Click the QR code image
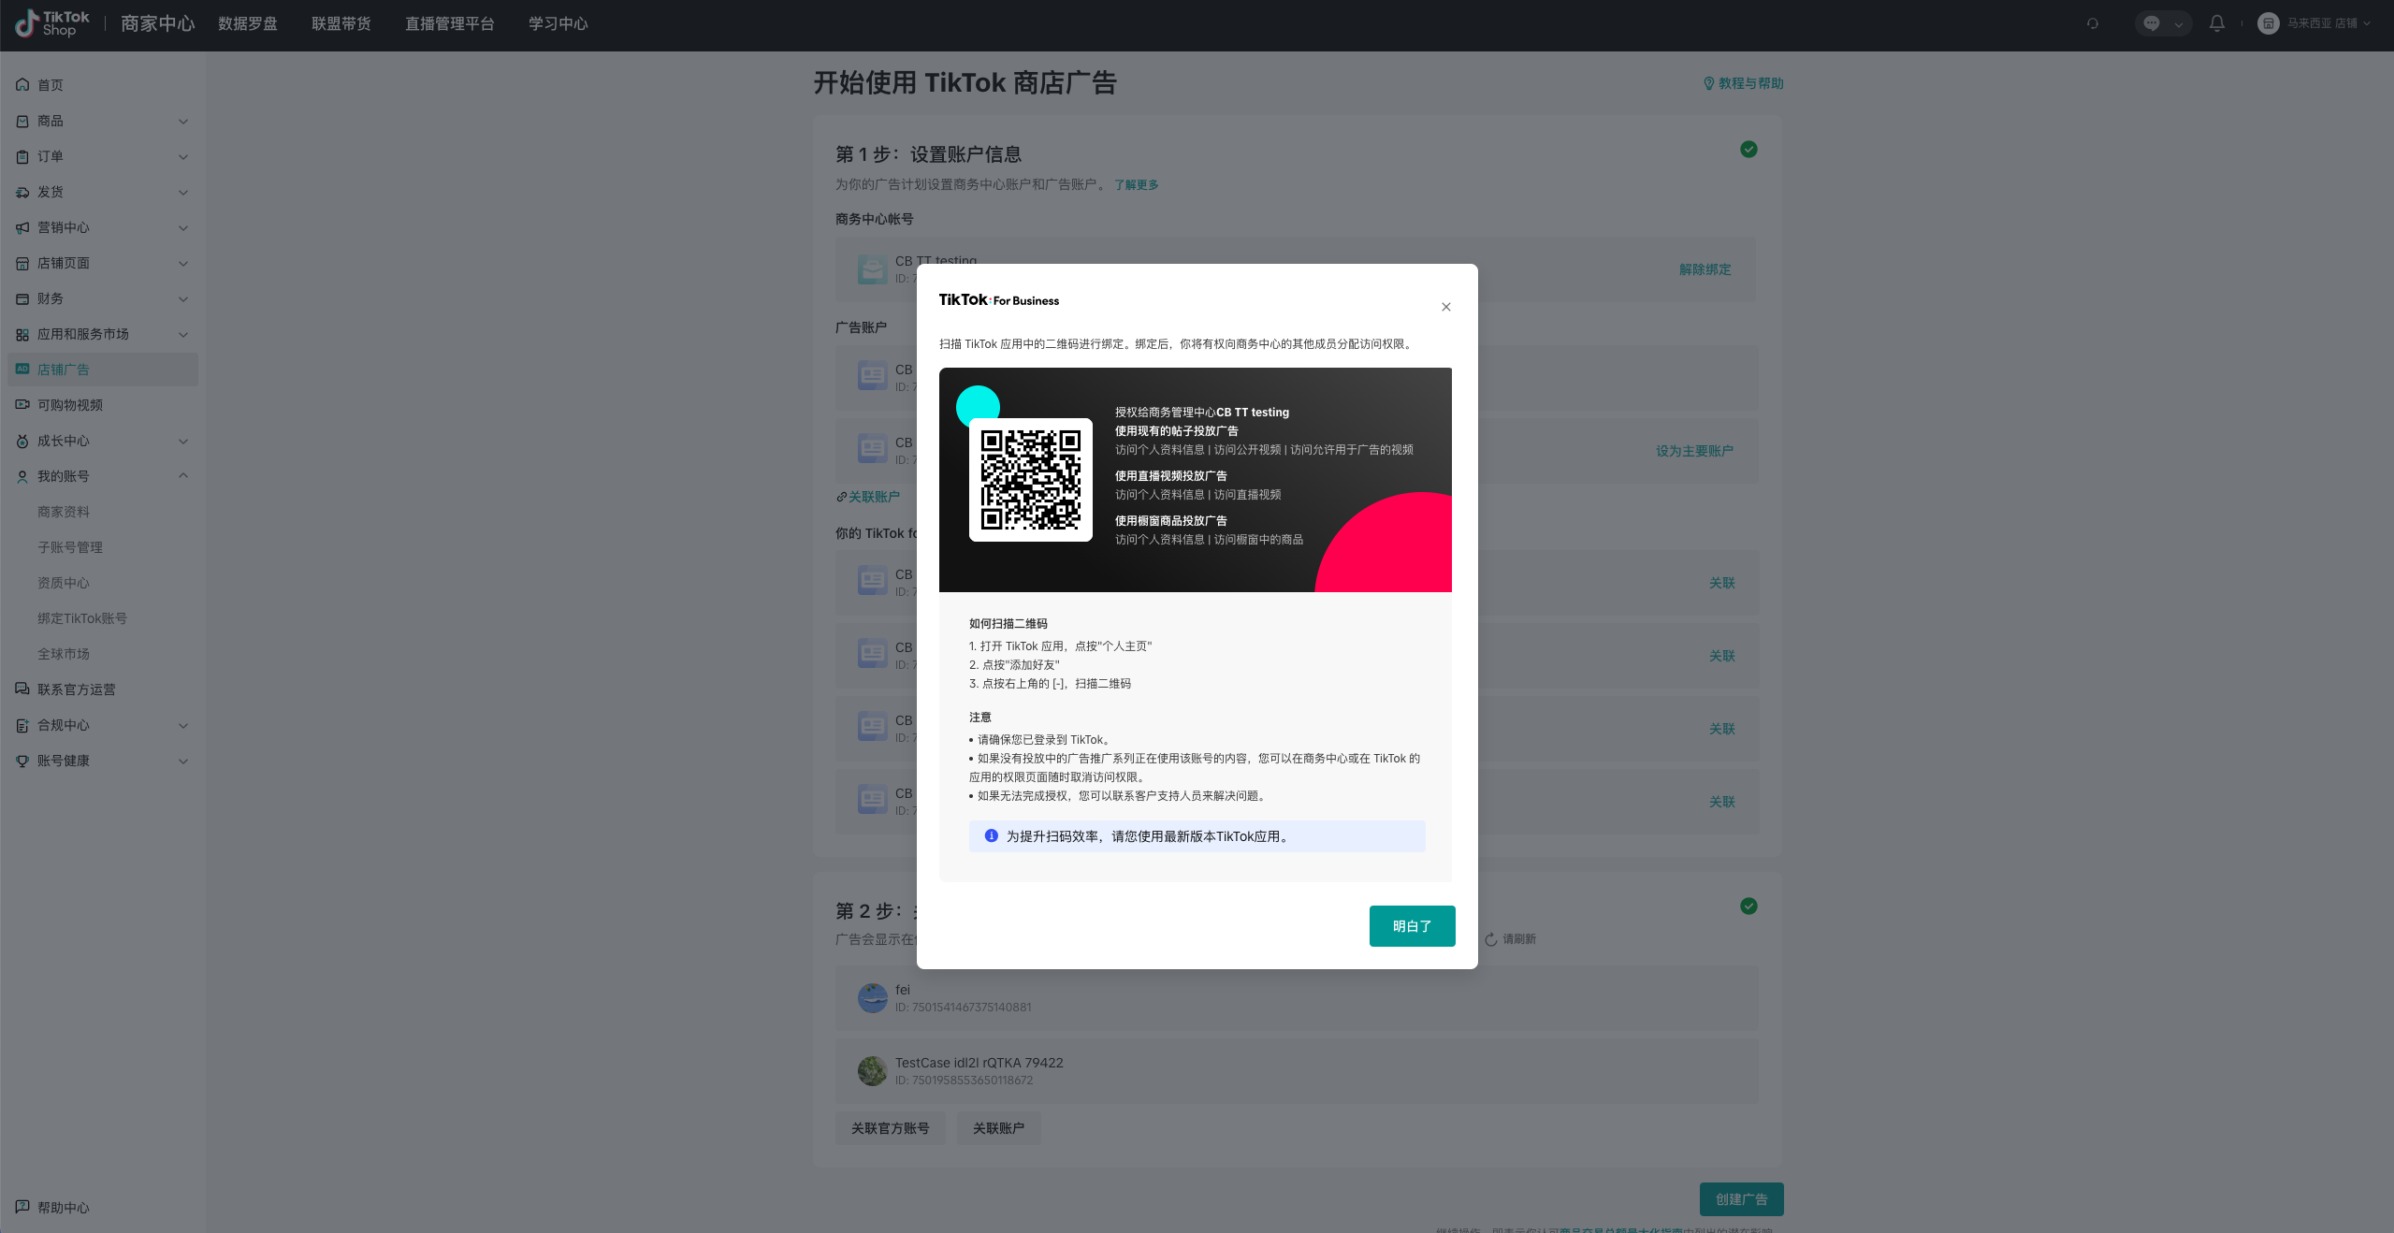 [x=1030, y=479]
